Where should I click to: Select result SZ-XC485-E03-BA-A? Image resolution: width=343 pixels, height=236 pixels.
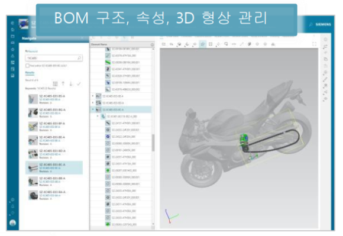click(54, 195)
